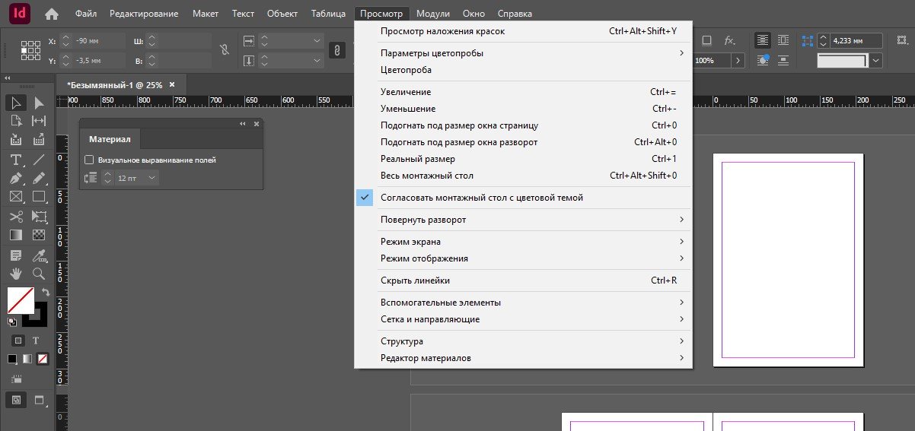Select the Pen tool
The width and height of the screenshot is (915, 431).
[x=16, y=179]
